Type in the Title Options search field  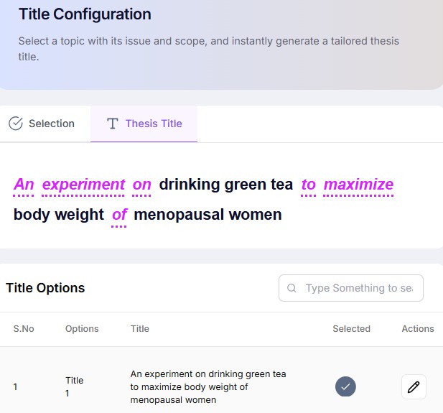pos(359,288)
